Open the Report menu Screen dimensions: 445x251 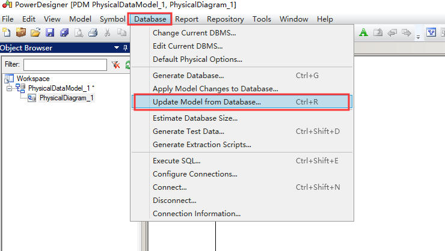coord(186,19)
